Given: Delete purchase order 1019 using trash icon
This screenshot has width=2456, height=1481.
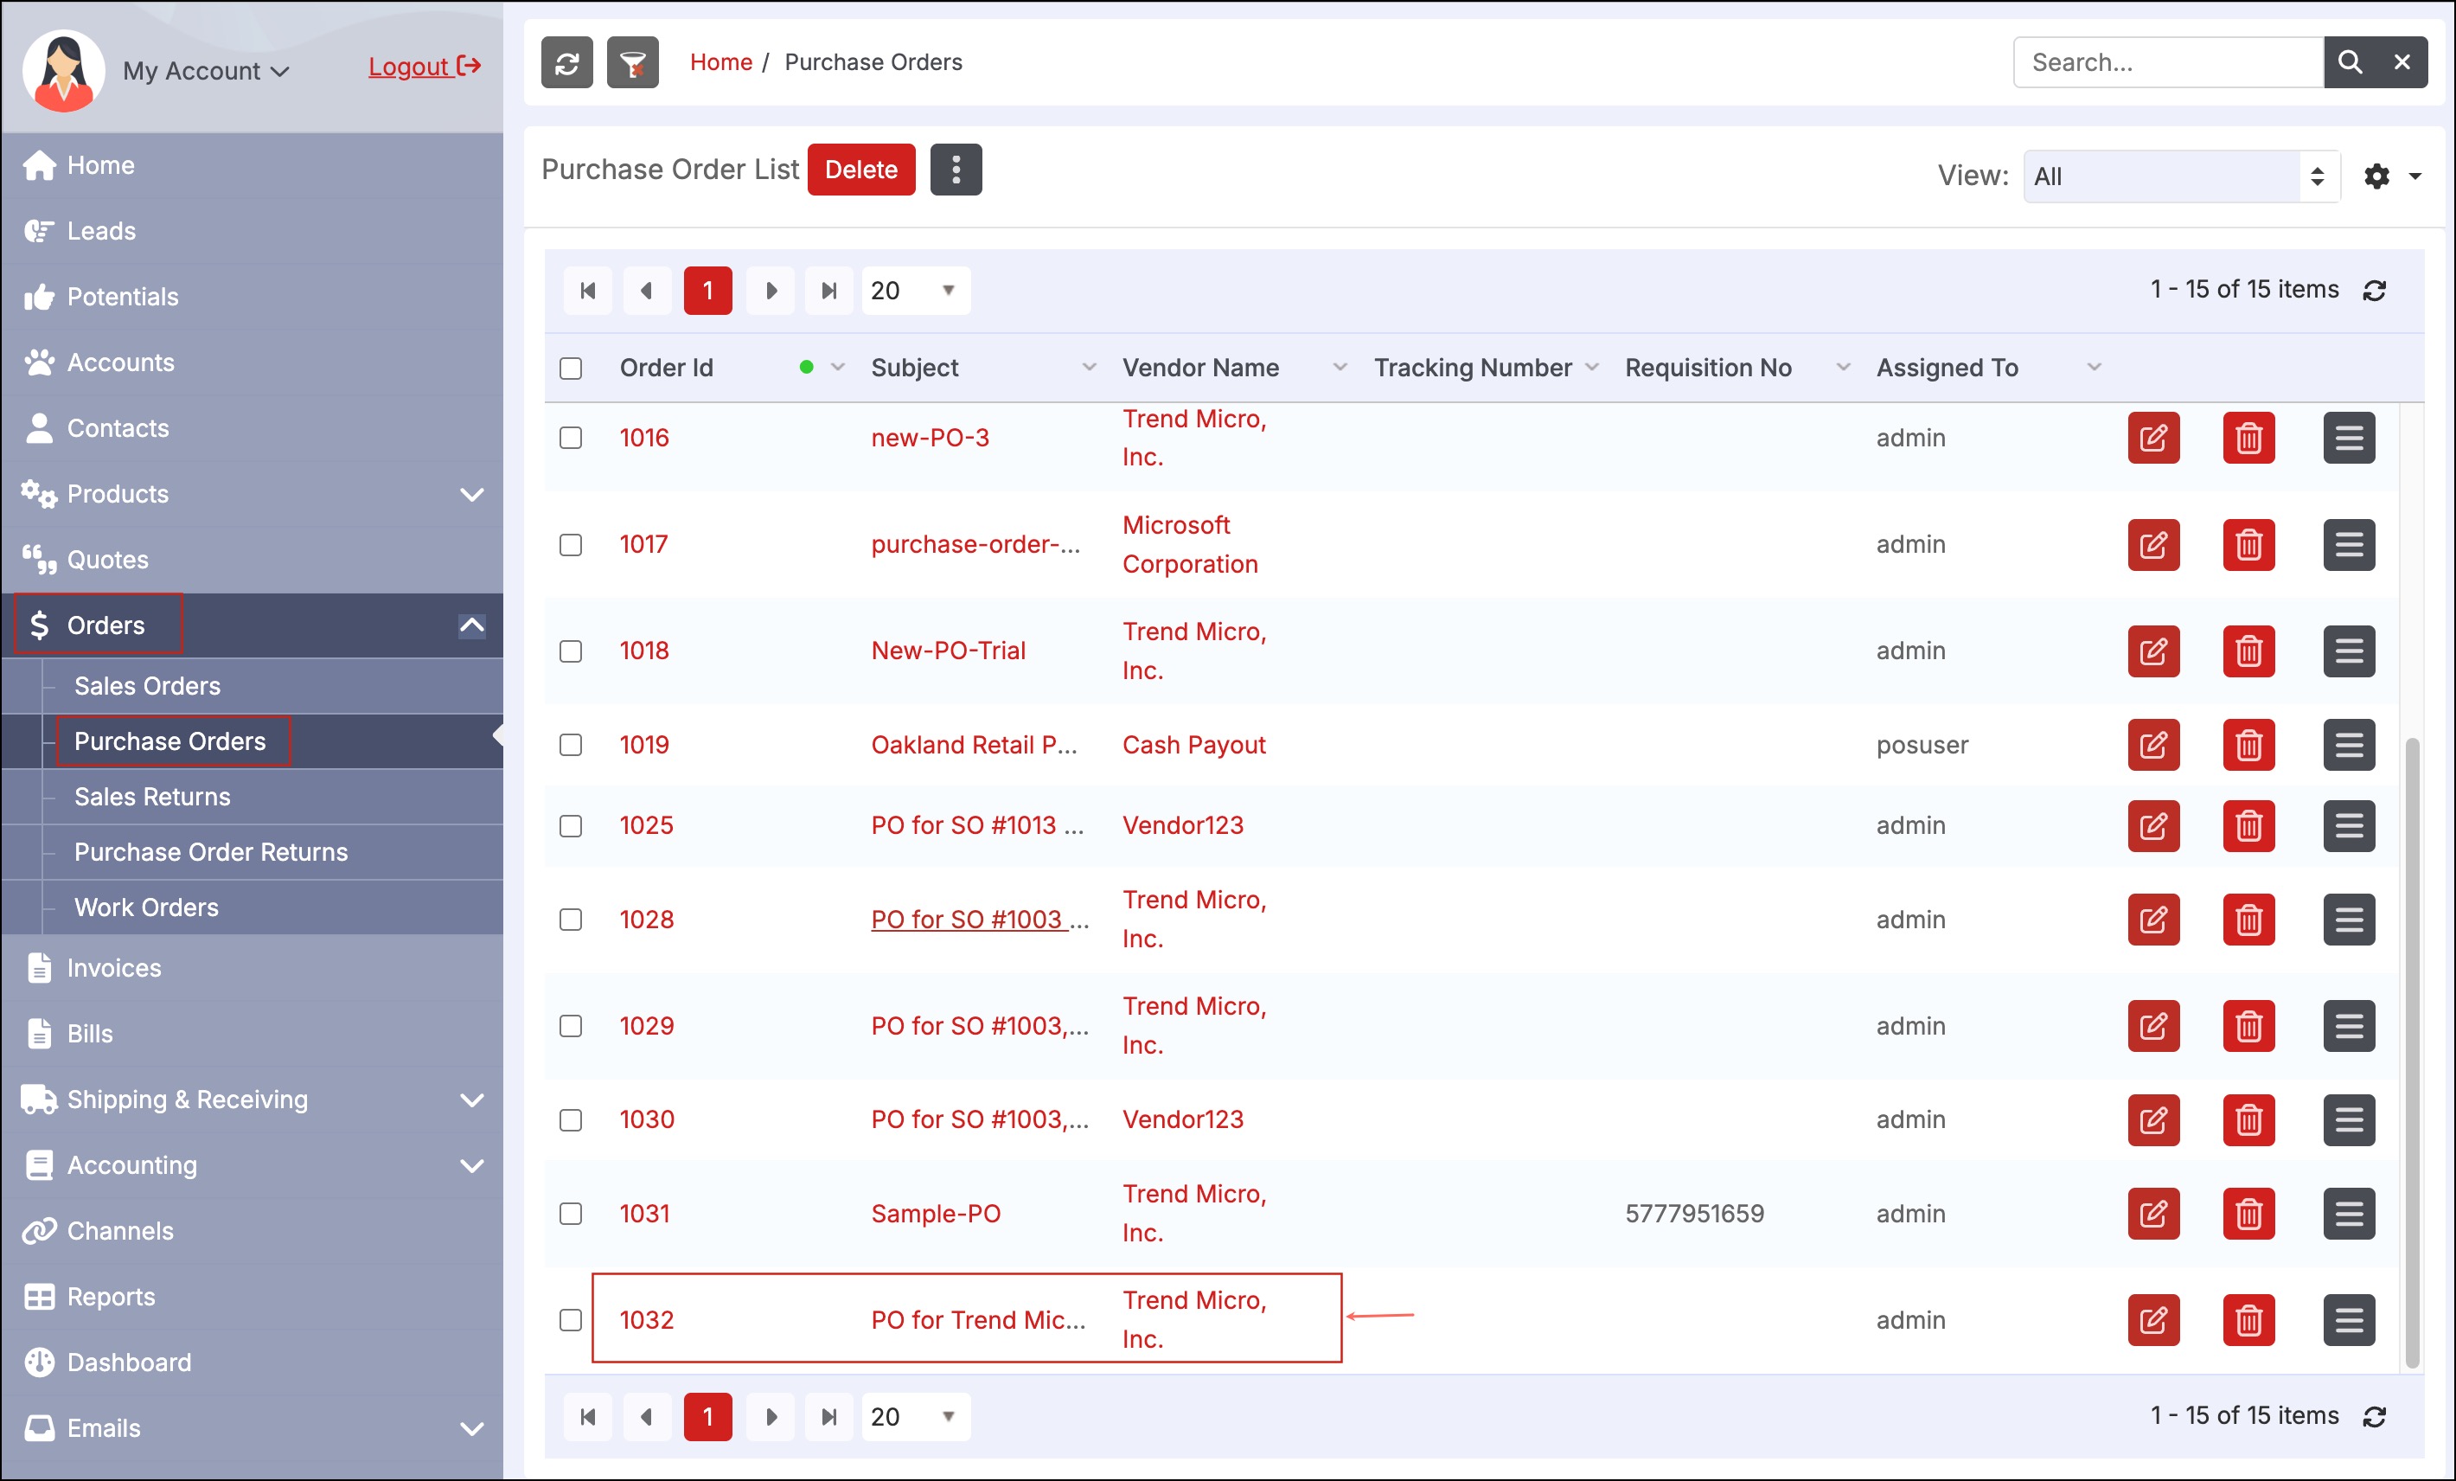Looking at the screenshot, I should tap(2248, 745).
